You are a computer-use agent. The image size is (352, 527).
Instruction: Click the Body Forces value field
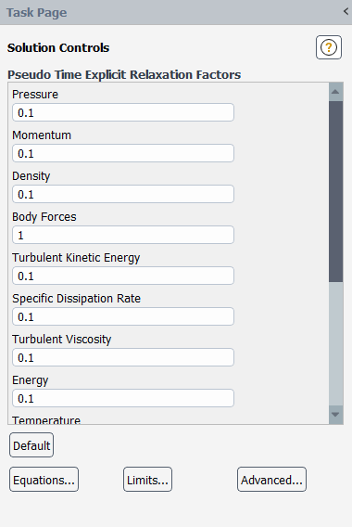(x=123, y=235)
